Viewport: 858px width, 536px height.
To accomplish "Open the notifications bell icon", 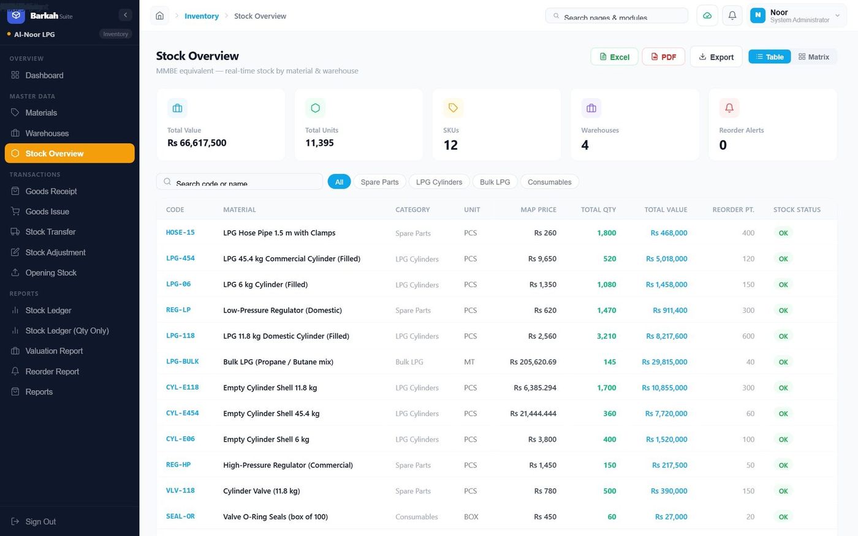I will (x=732, y=16).
